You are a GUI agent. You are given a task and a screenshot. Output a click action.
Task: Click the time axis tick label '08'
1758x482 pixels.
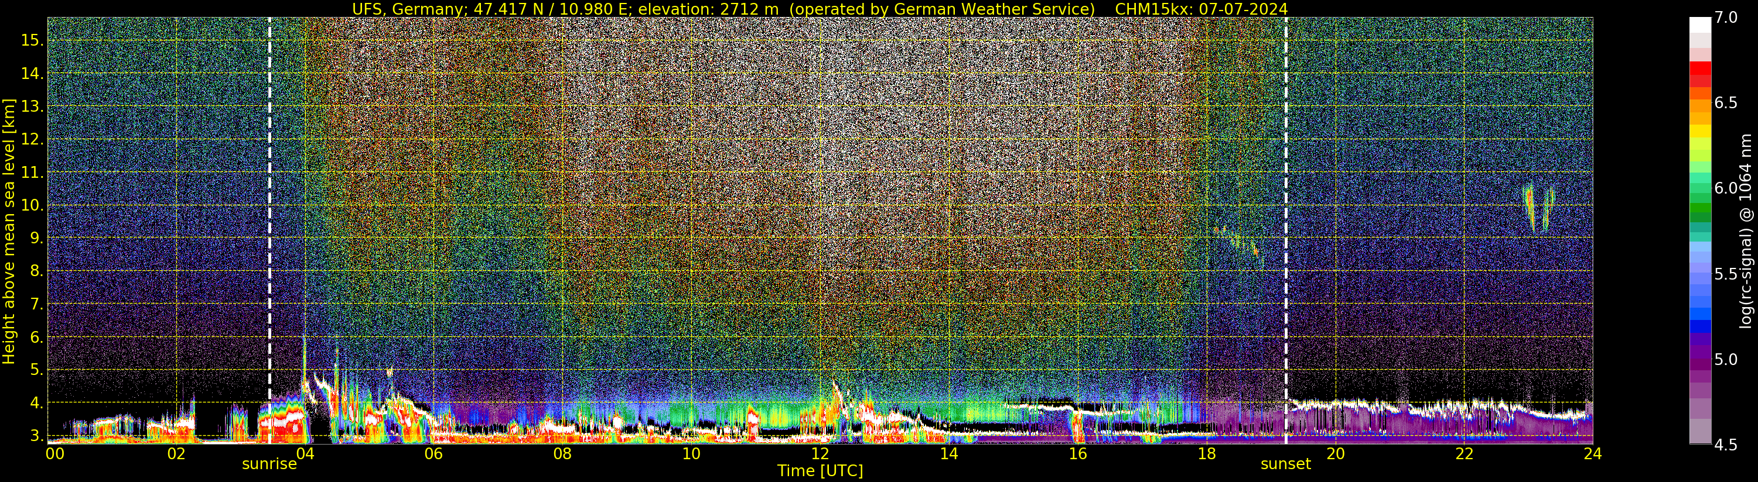click(x=562, y=453)
